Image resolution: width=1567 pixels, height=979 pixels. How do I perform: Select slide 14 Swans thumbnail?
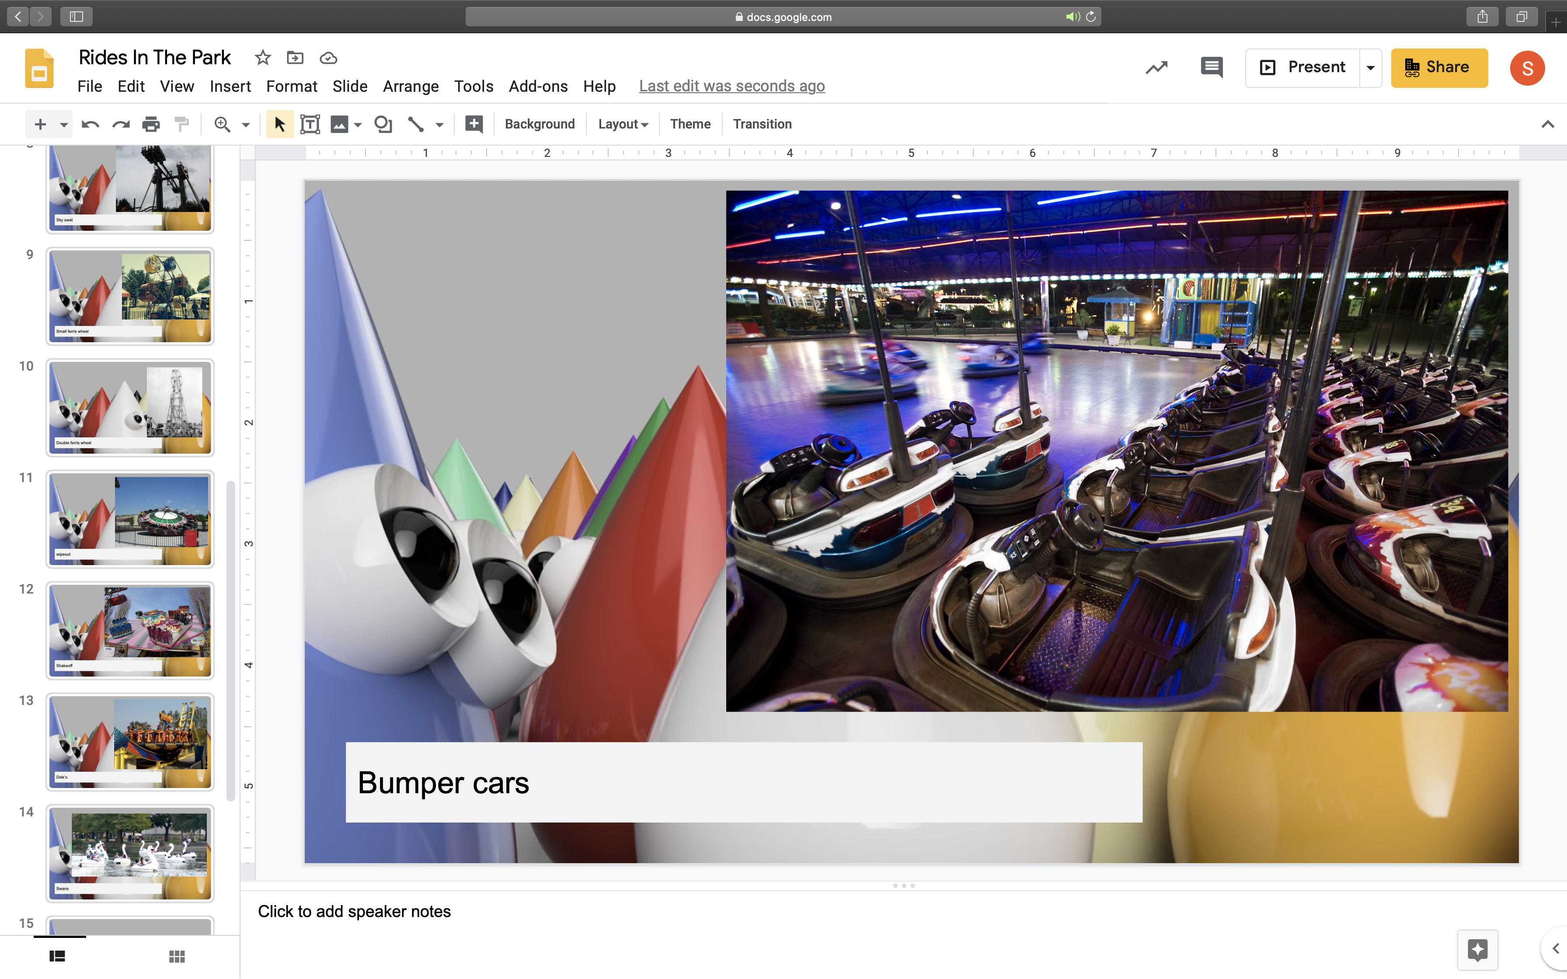pyautogui.click(x=130, y=854)
